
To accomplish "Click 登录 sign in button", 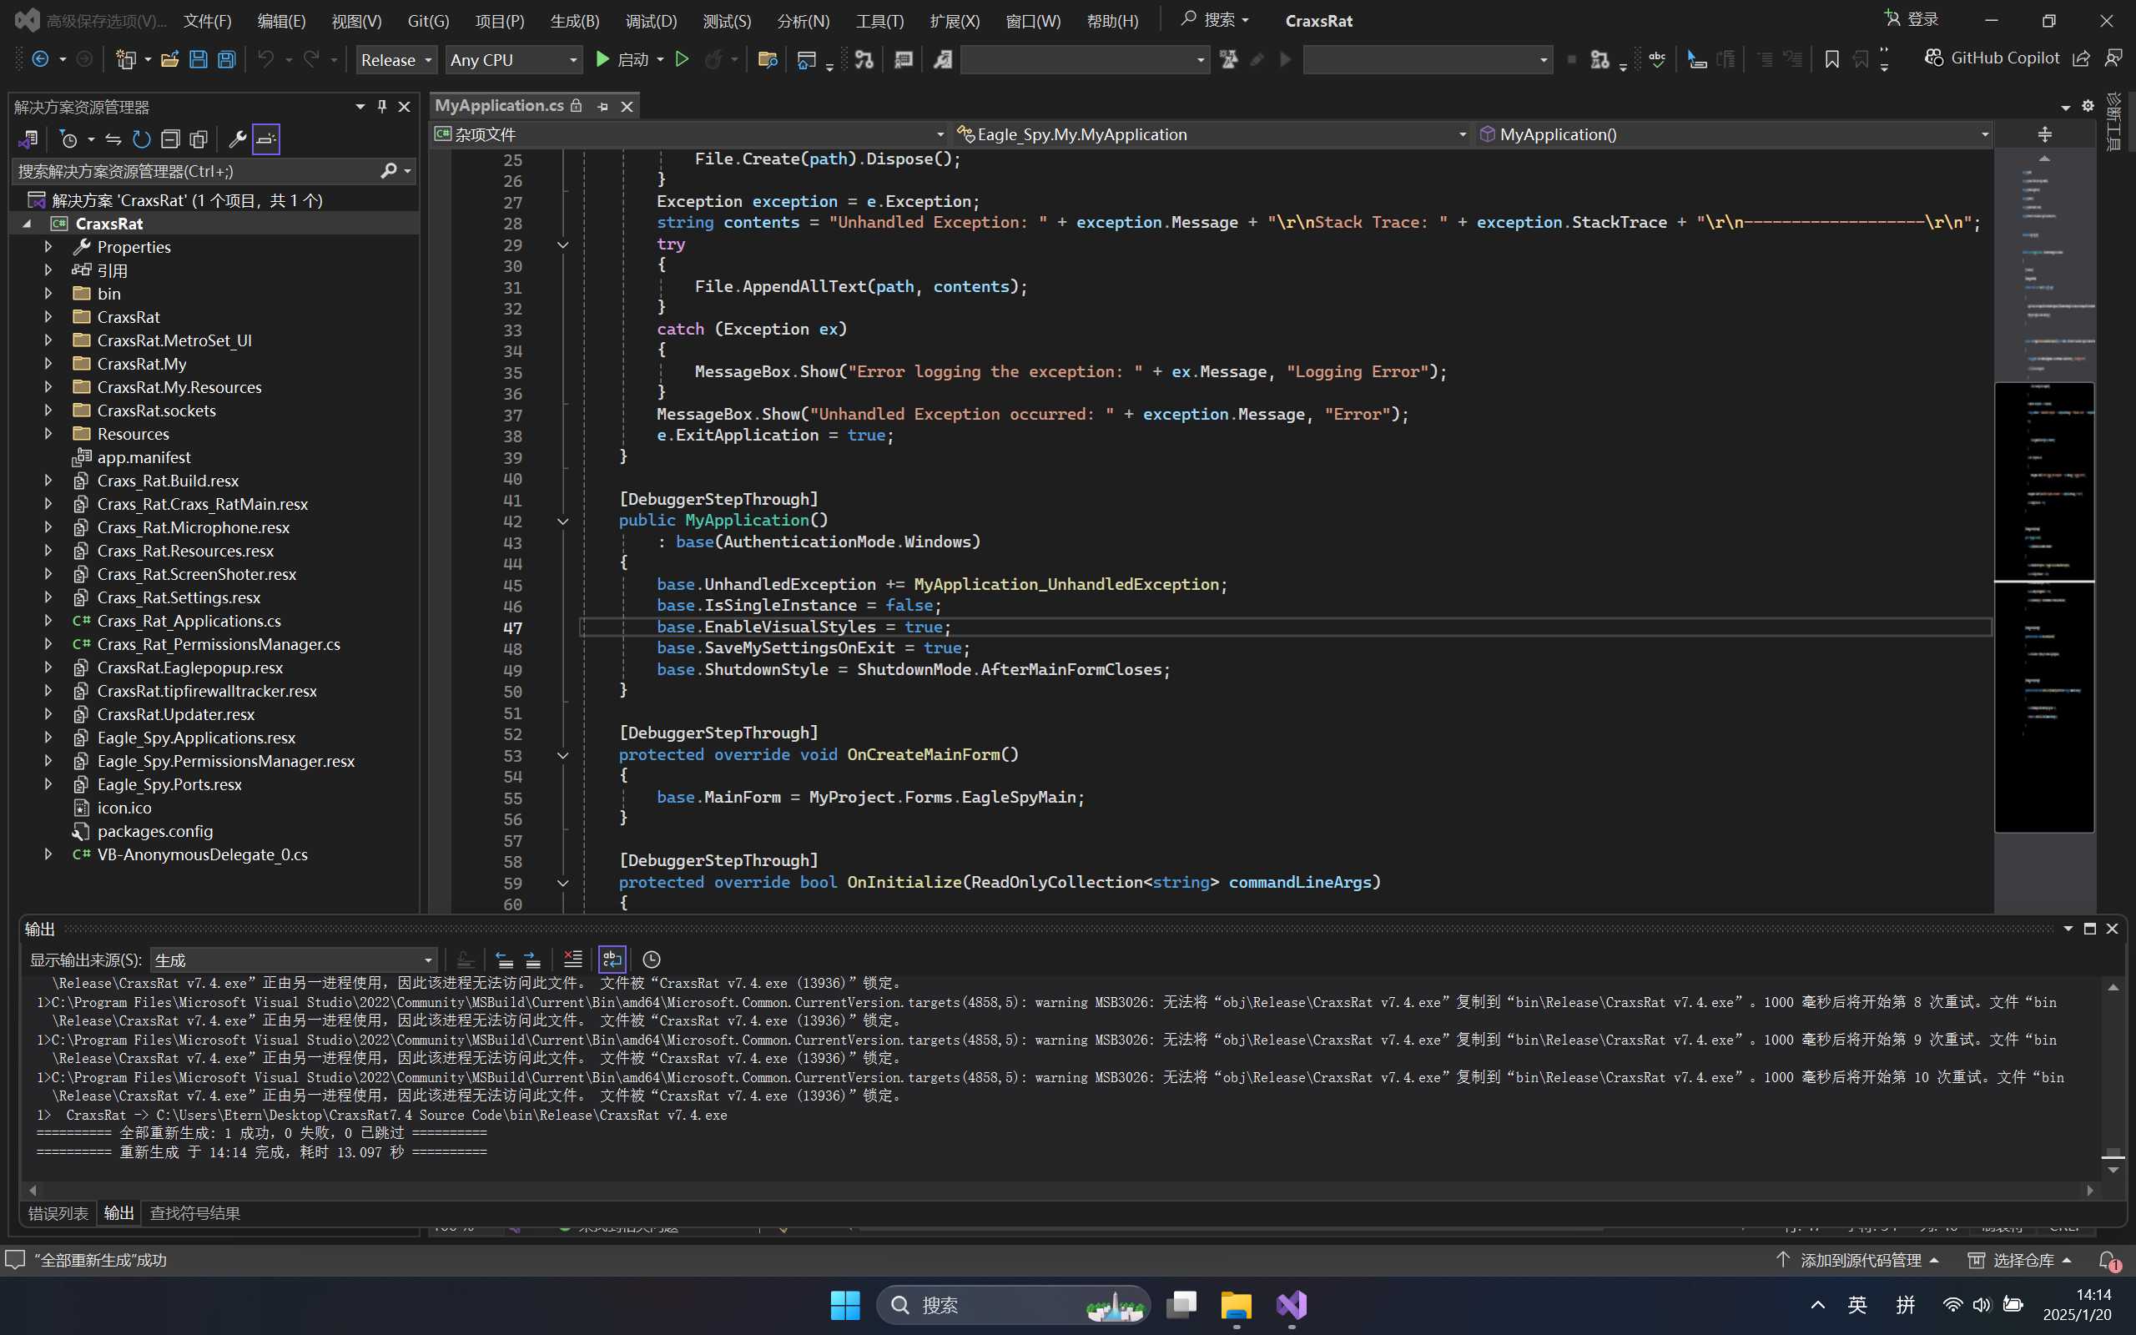I will (1912, 19).
